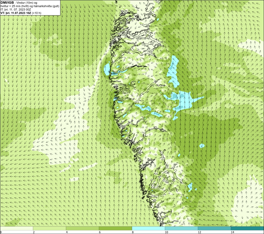Click the 12–14 m/s teal legend swatch

coord(214,228)
